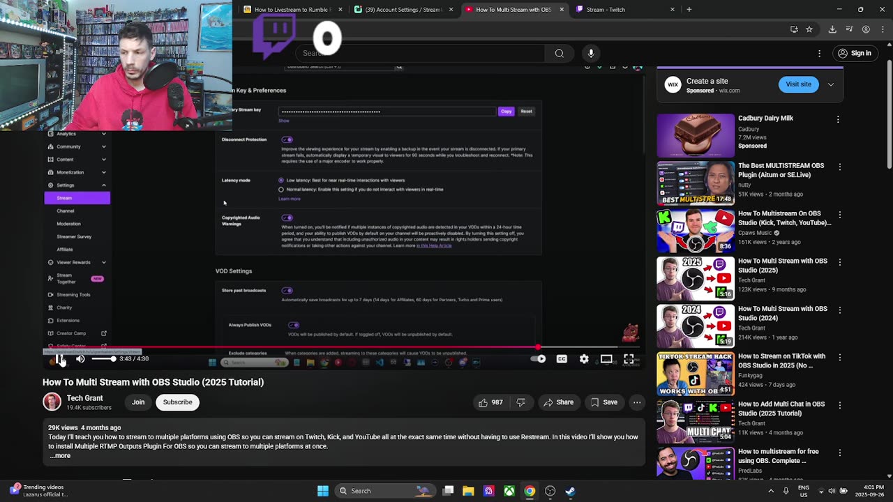This screenshot has width=893, height=502.
Task: Expand the Community section chevron
Action: click(x=104, y=146)
